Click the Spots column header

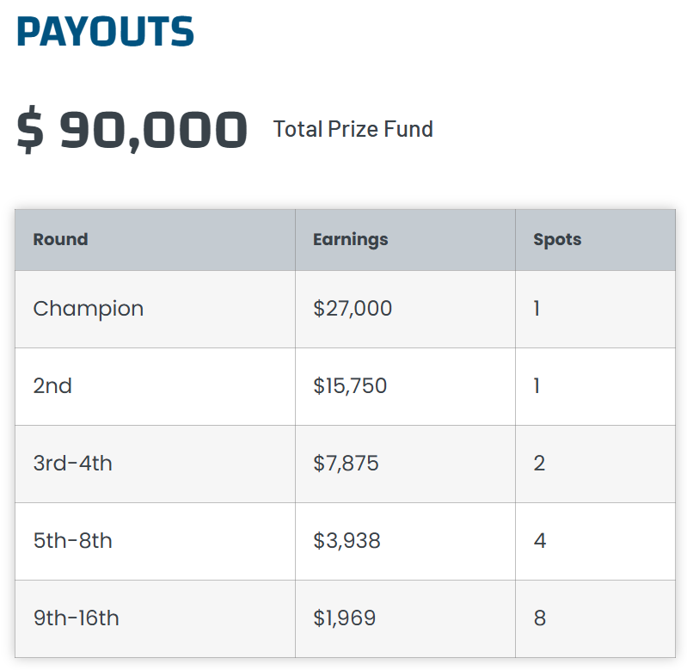tap(557, 239)
